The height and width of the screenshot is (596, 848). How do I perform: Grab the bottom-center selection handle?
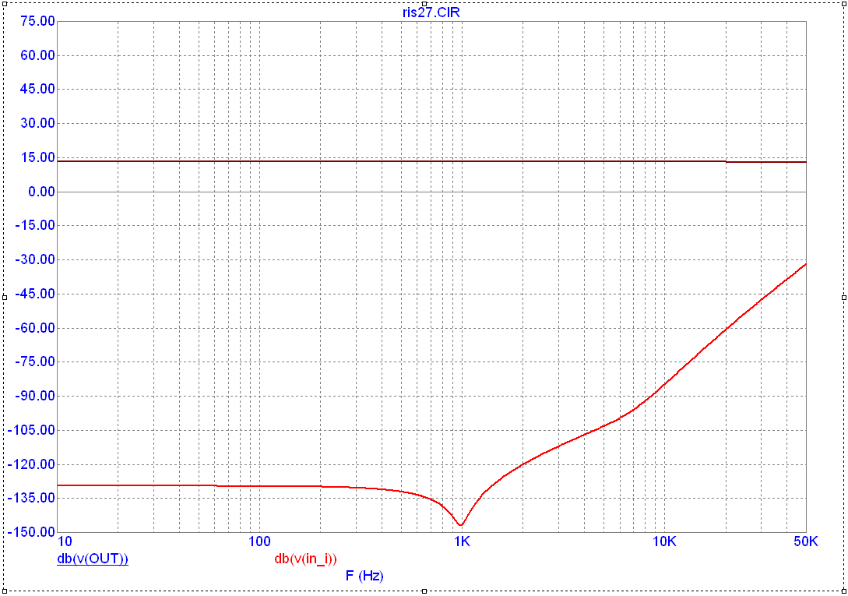[x=424, y=591]
